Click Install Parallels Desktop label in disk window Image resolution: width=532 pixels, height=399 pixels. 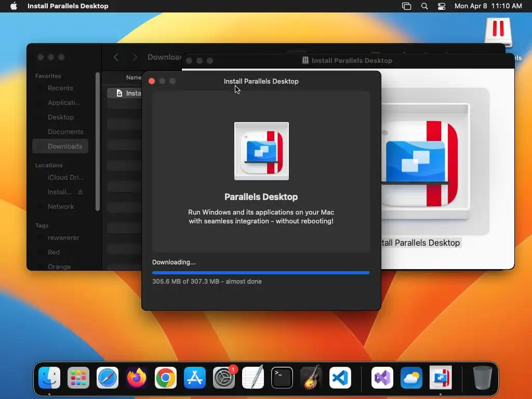421,243
